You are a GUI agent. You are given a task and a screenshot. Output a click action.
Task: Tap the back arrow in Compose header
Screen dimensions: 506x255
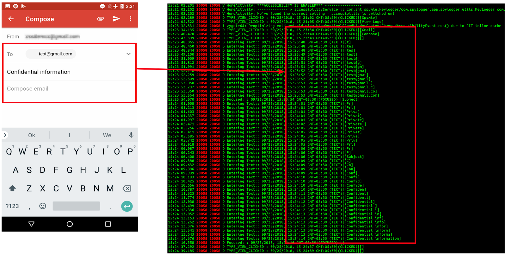11,19
